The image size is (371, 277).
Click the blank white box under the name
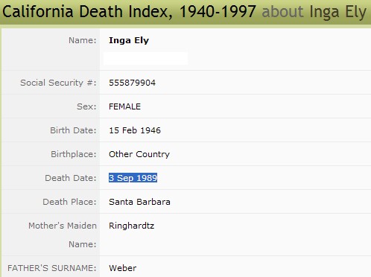point(145,58)
